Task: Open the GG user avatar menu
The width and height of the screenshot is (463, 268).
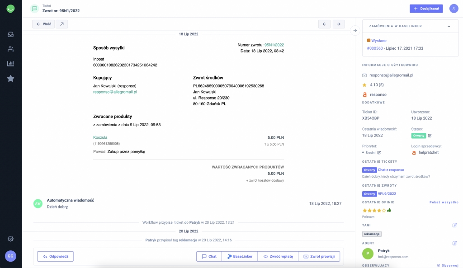Action: 10,256
